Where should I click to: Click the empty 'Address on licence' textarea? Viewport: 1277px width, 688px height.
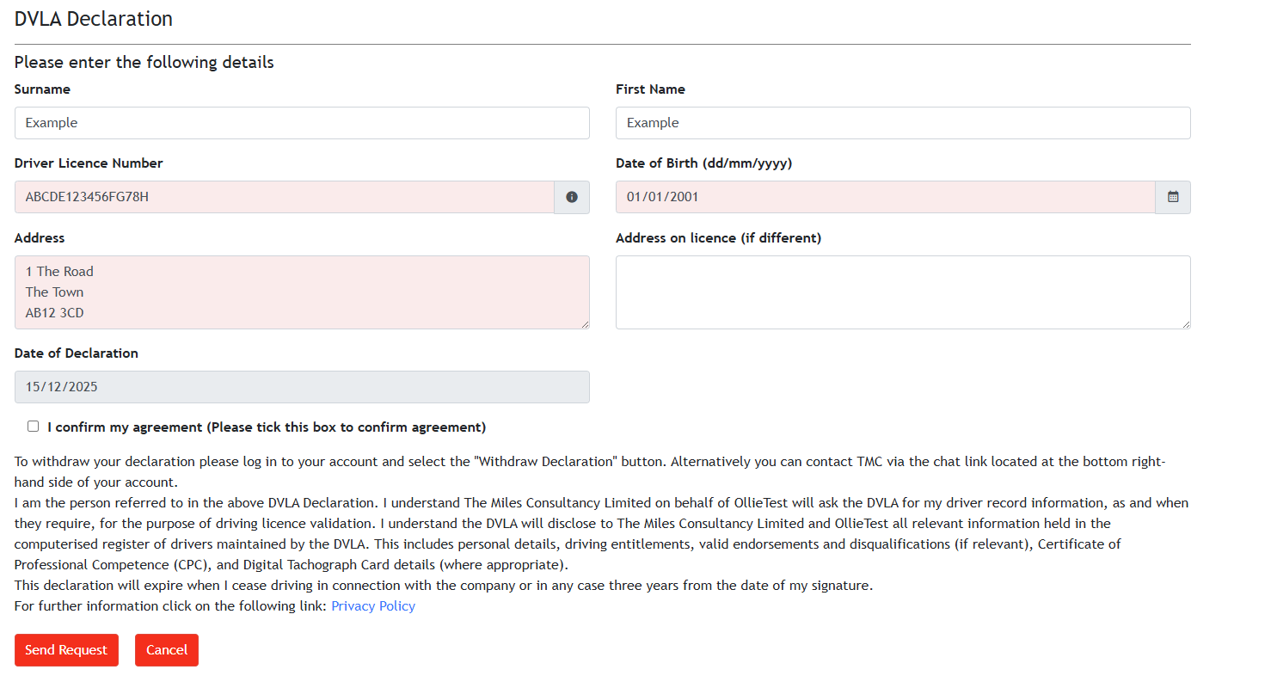[x=903, y=292]
